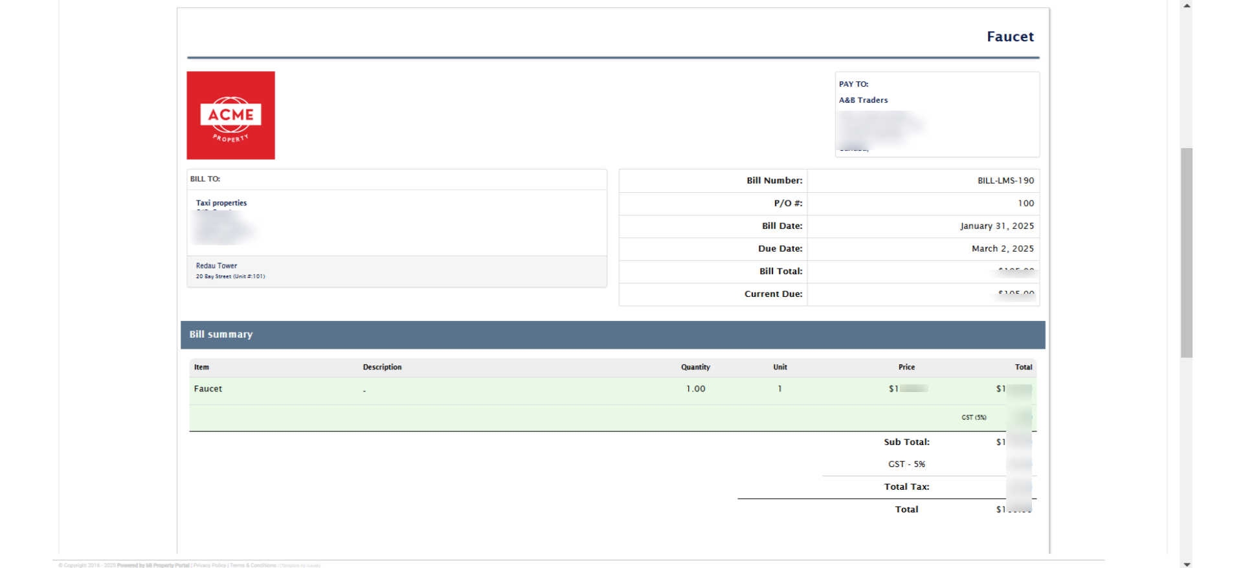Click the PAY TO: label

[x=853, y=84]
